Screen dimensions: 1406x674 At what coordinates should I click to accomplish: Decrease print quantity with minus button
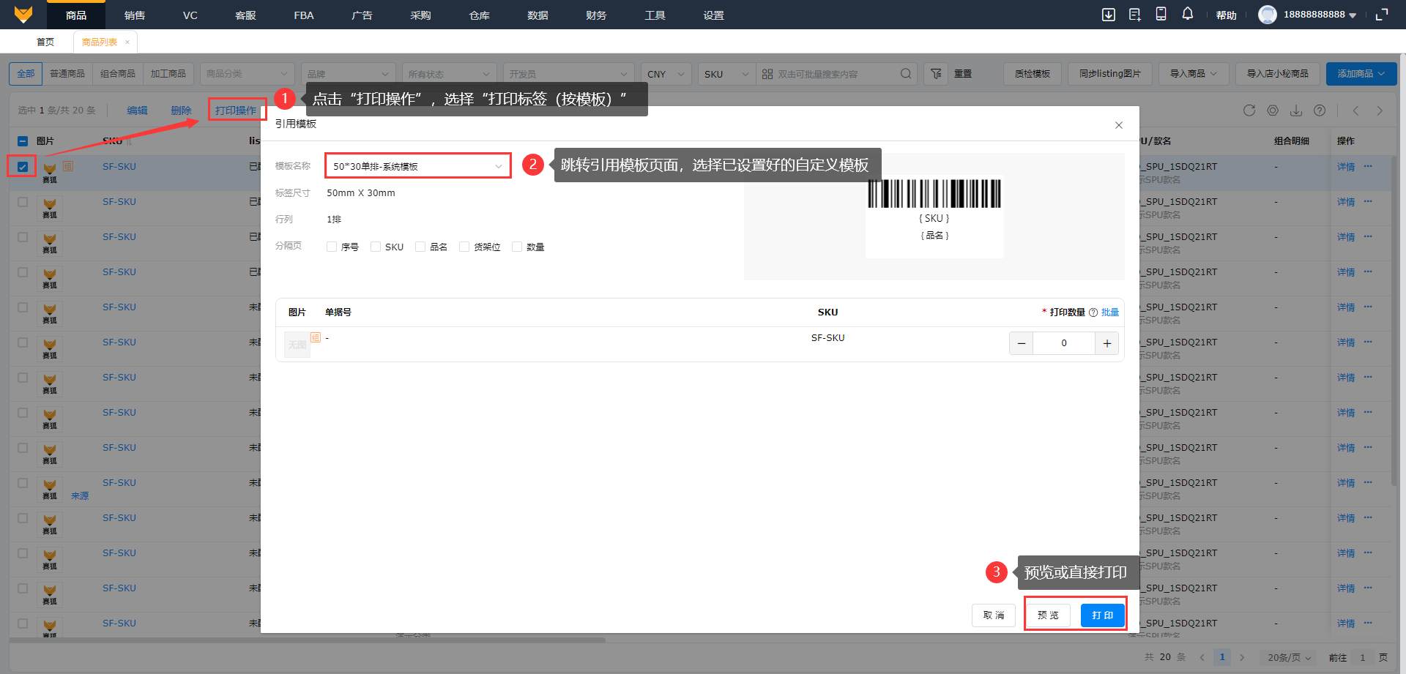coord(1022,343)
